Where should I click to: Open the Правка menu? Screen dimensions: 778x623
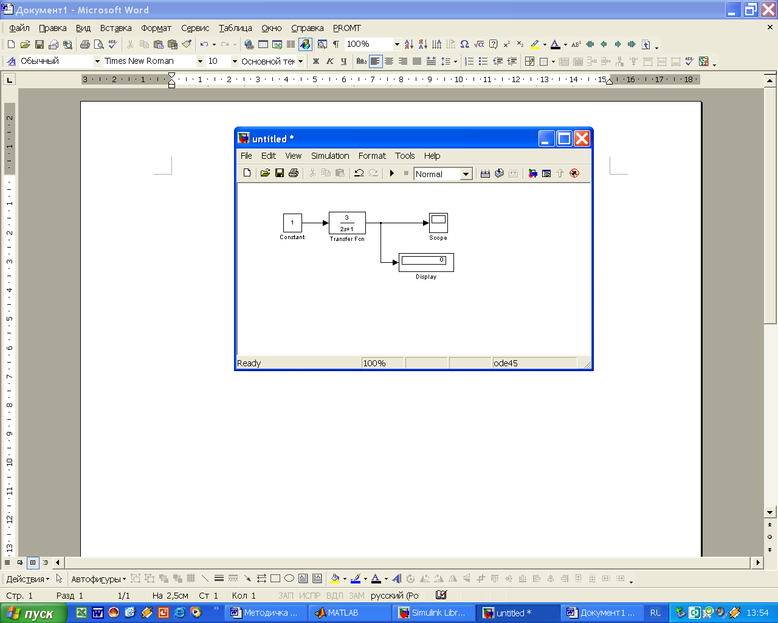tap(53, 28)
